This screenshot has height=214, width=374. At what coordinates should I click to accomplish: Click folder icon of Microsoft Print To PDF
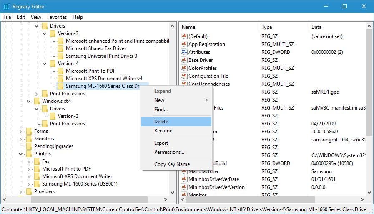tap(60, 71)
